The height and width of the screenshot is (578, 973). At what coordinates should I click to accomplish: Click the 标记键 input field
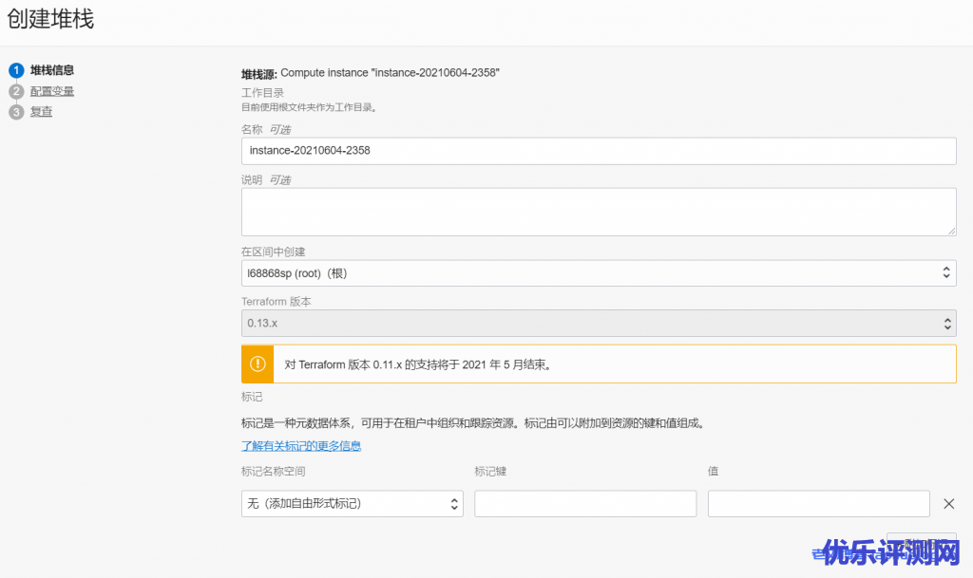click(x=585, y=504)
